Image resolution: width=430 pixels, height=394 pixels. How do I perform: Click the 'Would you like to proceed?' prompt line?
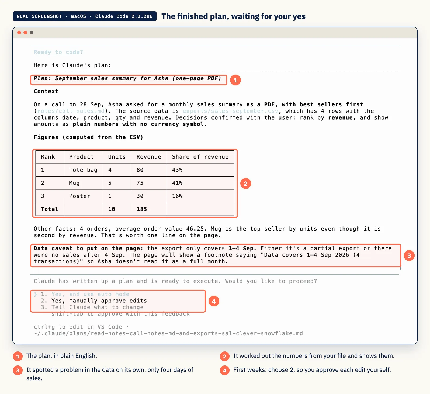pyautogui.click(x=175, y=281)
